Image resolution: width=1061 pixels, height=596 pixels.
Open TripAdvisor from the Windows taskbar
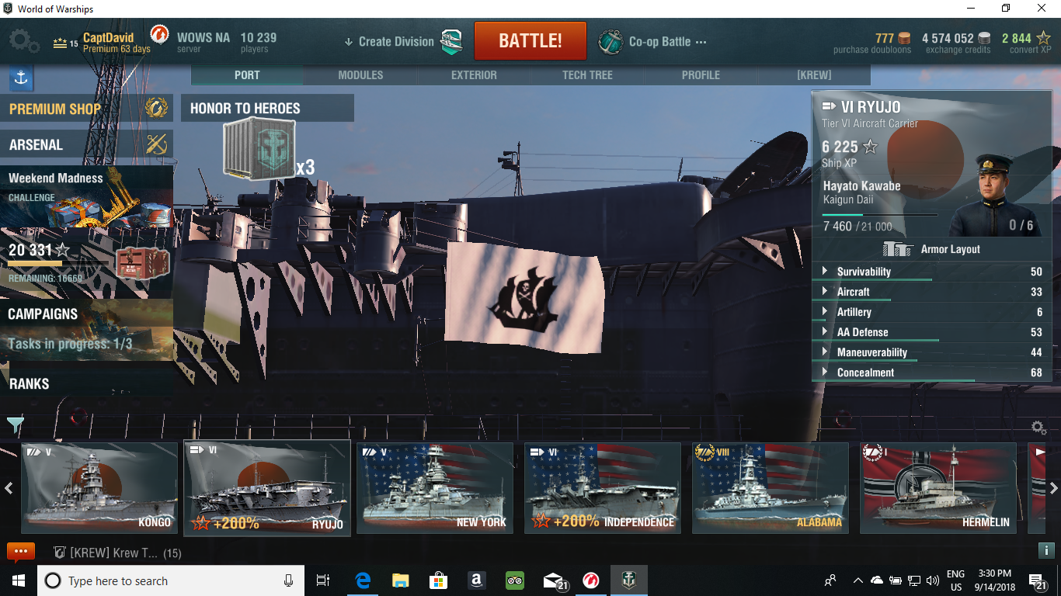515,580
